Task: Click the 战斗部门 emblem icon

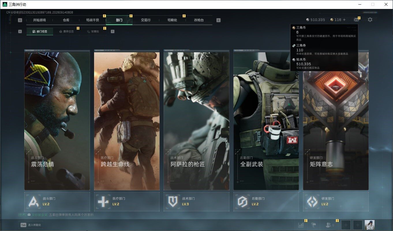Action: (33, 202)
